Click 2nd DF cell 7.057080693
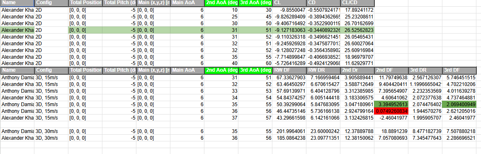481x154 pixels. (x=391, y=138)
